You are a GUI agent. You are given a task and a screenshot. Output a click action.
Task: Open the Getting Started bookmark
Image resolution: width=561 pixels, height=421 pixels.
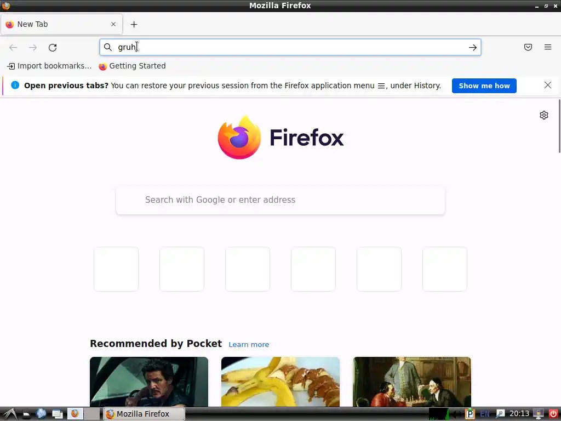tap(132, 66)
